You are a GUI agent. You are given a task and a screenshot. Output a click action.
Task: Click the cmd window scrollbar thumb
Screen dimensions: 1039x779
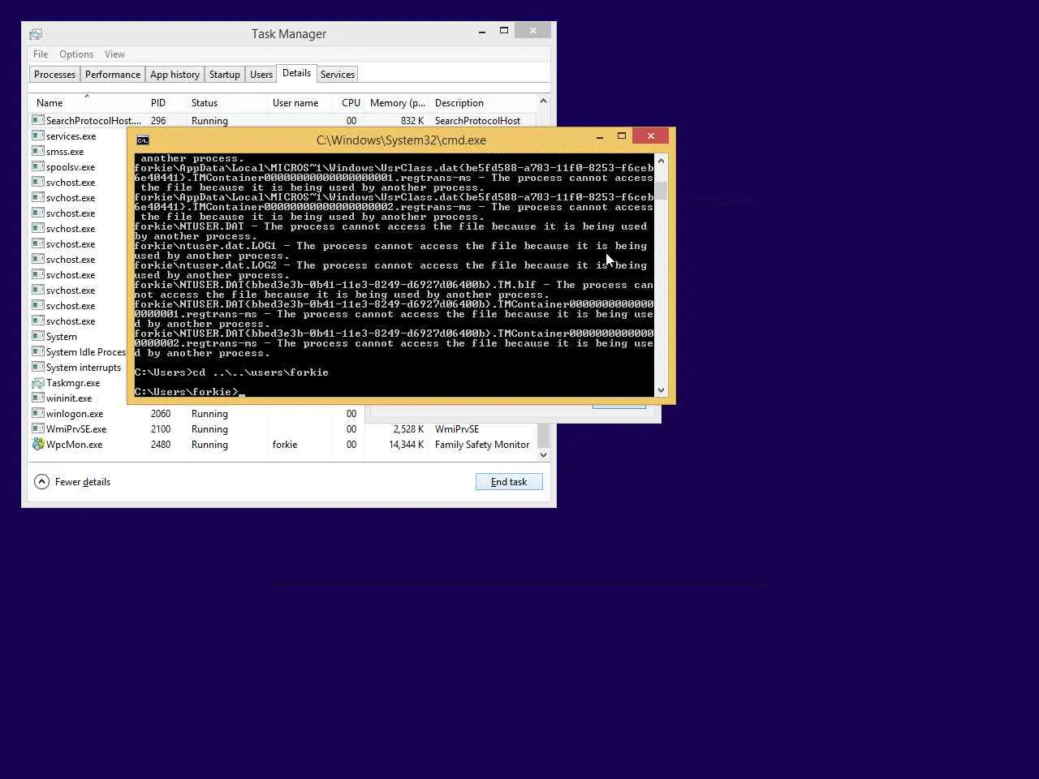tap(661, 191)
